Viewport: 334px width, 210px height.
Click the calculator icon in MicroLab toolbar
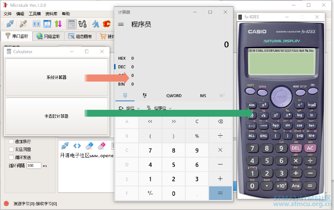(71, 24)
